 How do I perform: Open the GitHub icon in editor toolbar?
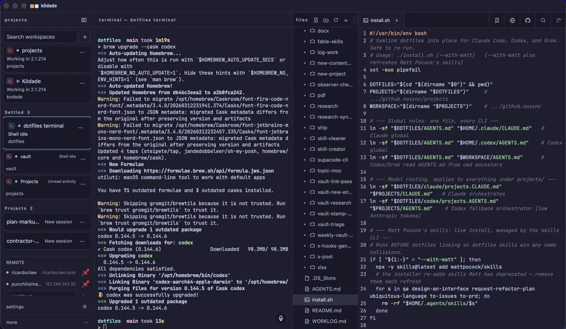[x=528, y=20]
